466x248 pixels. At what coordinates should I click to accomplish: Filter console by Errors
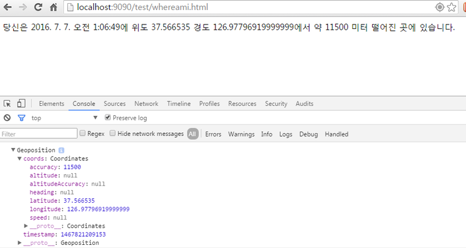pyautogui.click(x=213, y=134)
